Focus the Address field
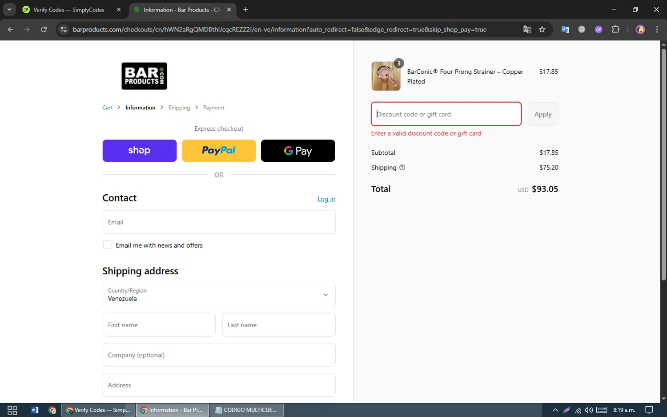Viewport: 667px width, 417px height. [x=219, y=385]
